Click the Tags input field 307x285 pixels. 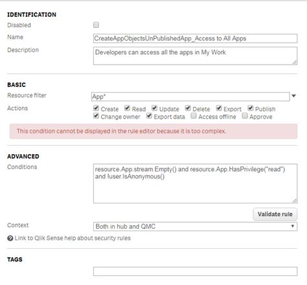click(195, 271)
